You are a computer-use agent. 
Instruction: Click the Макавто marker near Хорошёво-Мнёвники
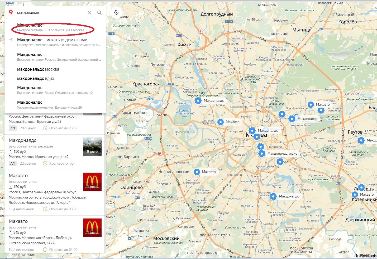pyautogui.click(x=221, y=122)
